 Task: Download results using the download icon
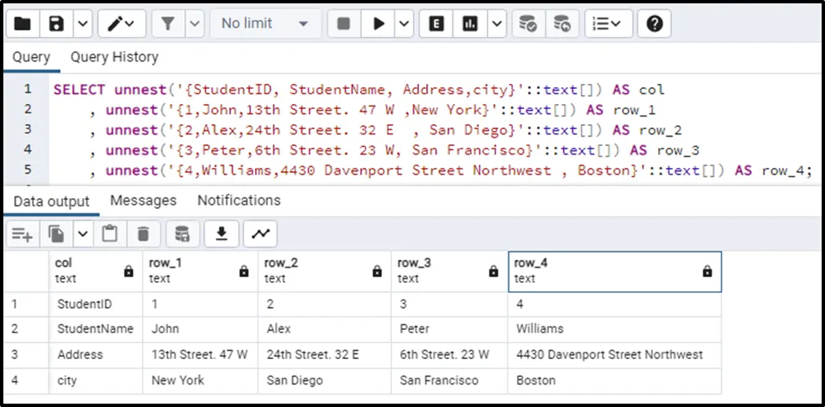pos(222,233)
